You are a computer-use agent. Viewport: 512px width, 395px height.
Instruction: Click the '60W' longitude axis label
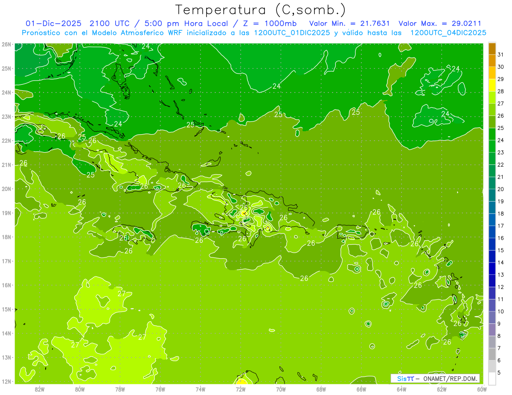tap(482, 389)
